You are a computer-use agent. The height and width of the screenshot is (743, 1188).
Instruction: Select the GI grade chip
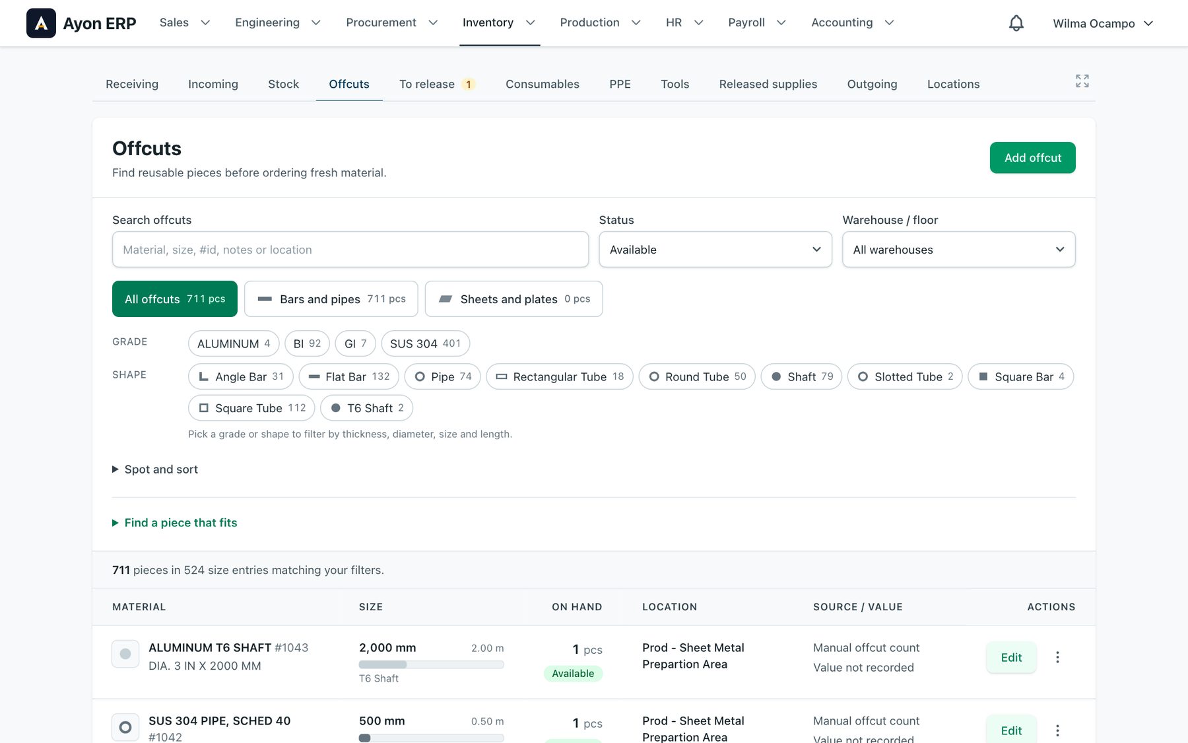[x=356, y=343]
